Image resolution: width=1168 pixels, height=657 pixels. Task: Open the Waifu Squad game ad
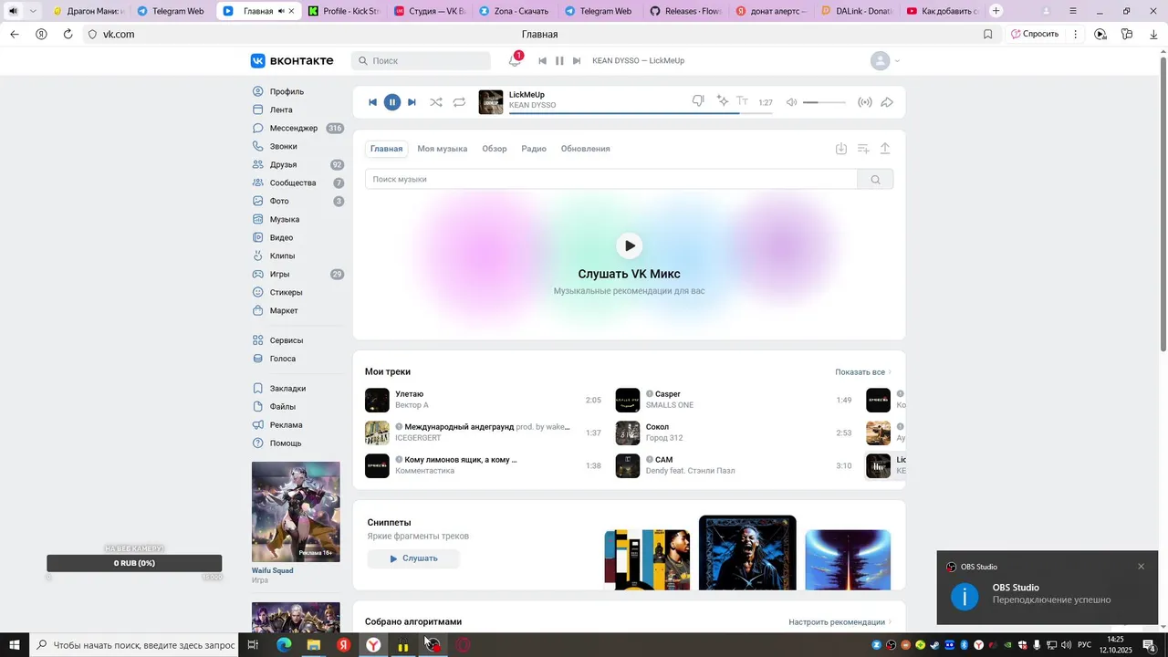[x=296, y=511]
